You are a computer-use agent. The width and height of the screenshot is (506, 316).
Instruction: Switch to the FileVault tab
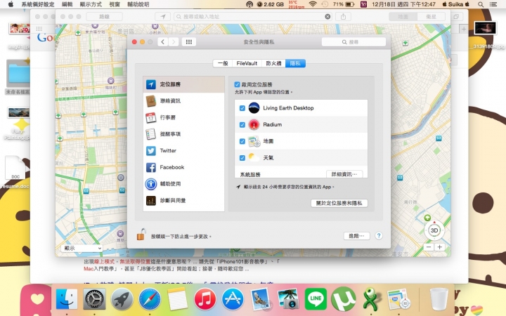[247, 63]
